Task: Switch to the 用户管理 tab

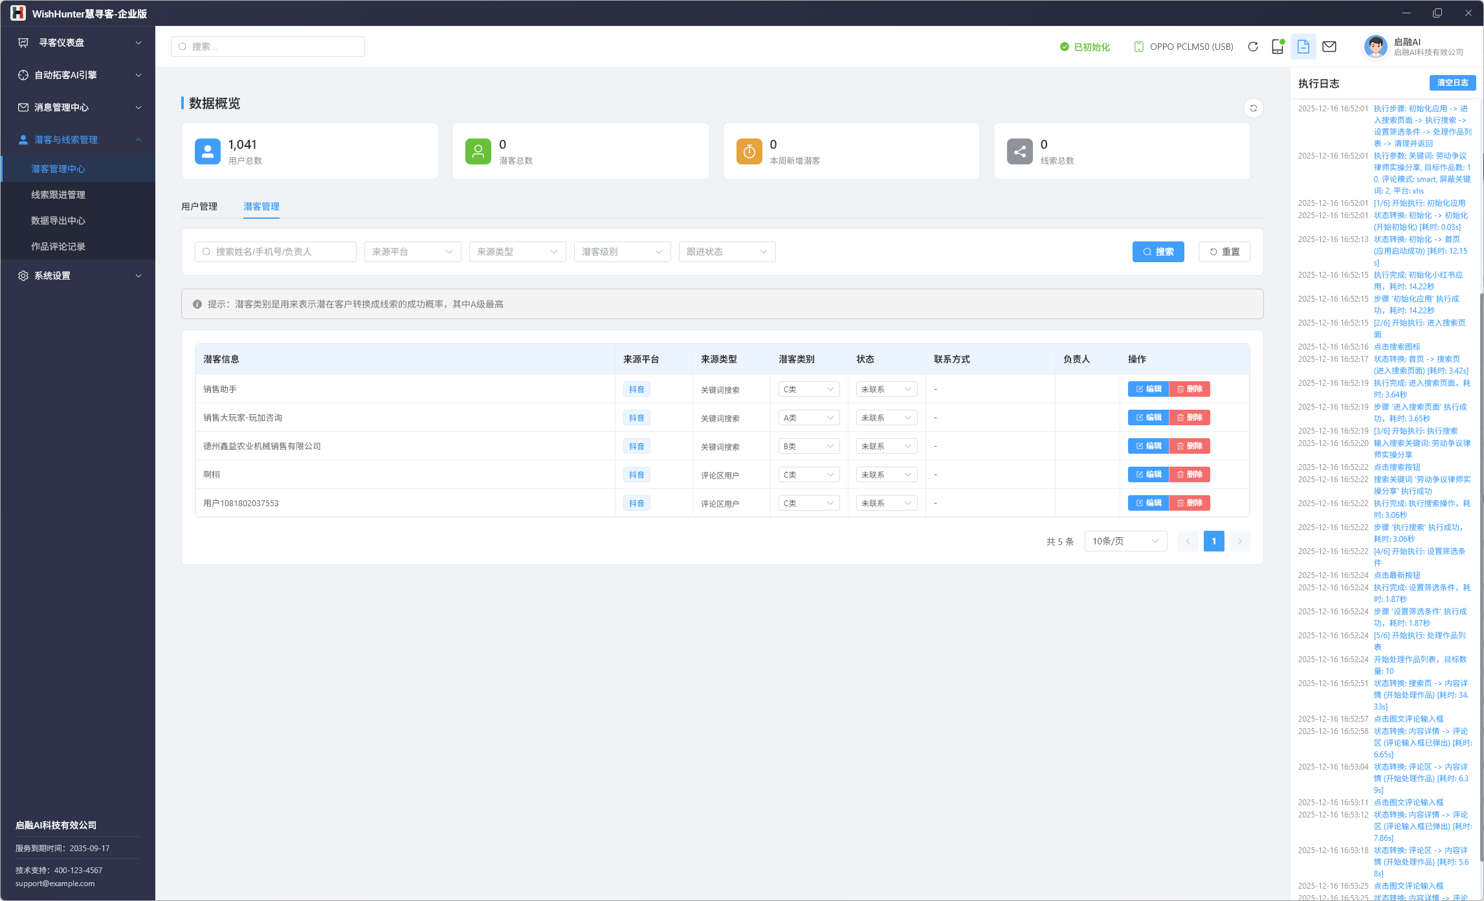Action: click(199, 206)
